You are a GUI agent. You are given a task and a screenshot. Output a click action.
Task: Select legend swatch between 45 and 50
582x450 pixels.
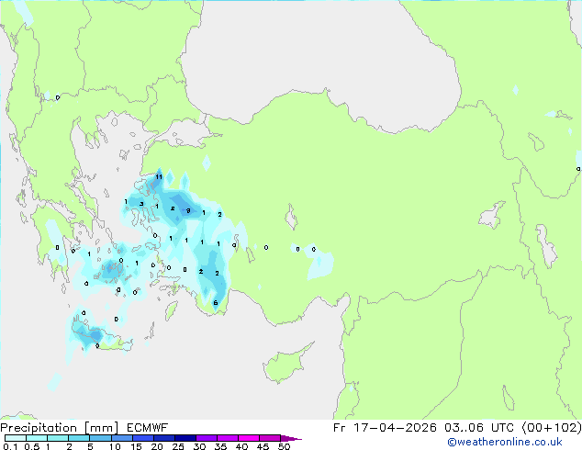coord(270,438)
